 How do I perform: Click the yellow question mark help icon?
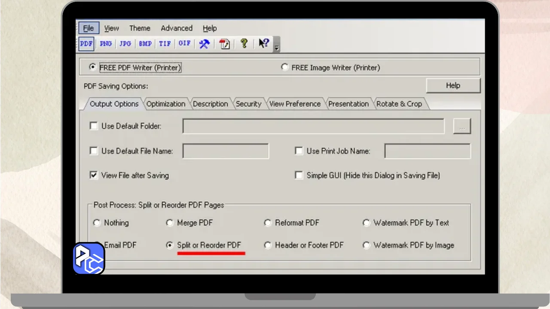click(x=244, y=43)
